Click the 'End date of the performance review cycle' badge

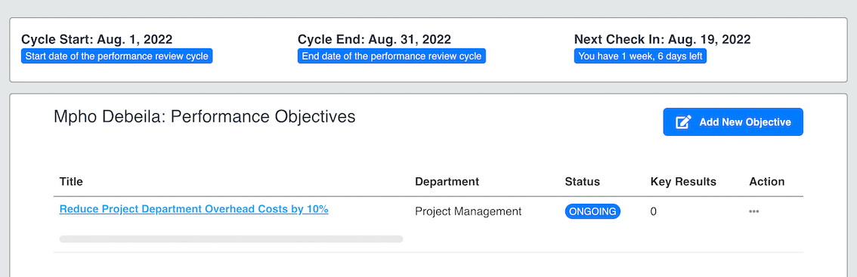click(392, 57)
